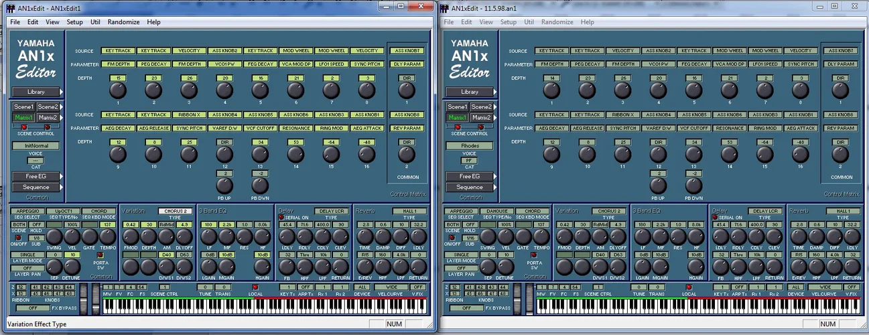Open the Setup menu in the AN1xEdit1 window
The height and width of the screenshot is (335, 869).
point(74,22)
